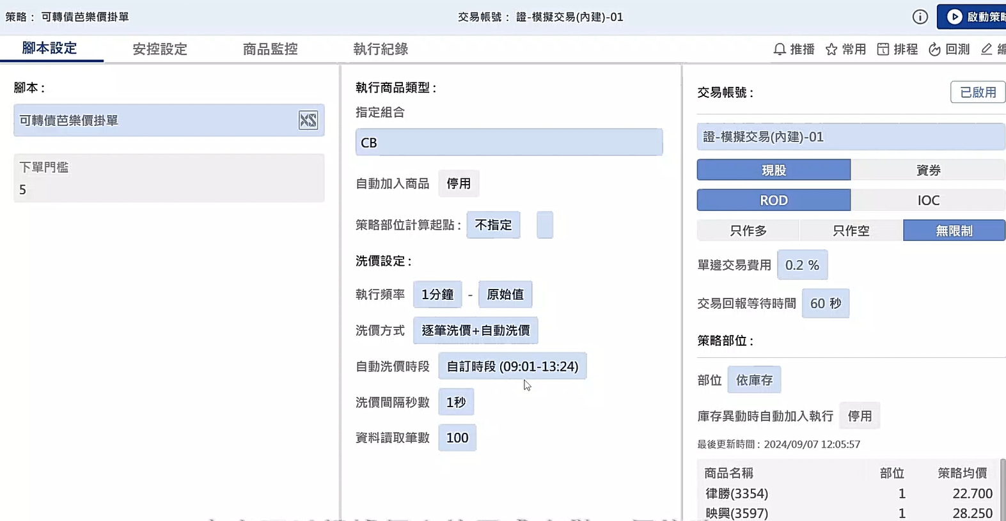Switch order type to IOC
Image resolution: width=1006 pixels, height=521 pixels.
point(928,200)
